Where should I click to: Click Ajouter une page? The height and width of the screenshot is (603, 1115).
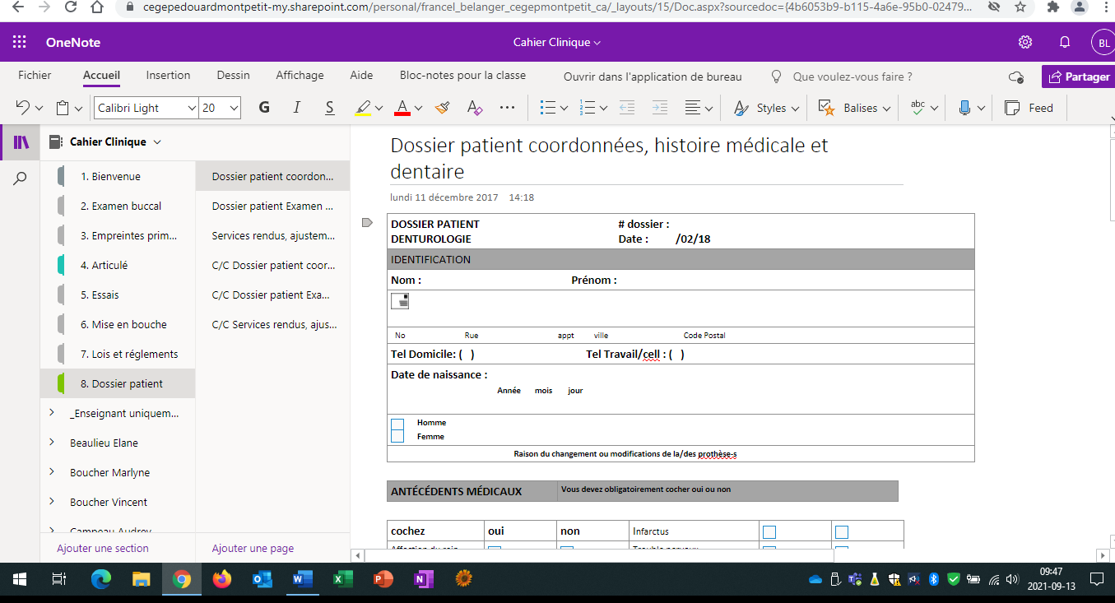pyautogui.click(x=253, y=548)
